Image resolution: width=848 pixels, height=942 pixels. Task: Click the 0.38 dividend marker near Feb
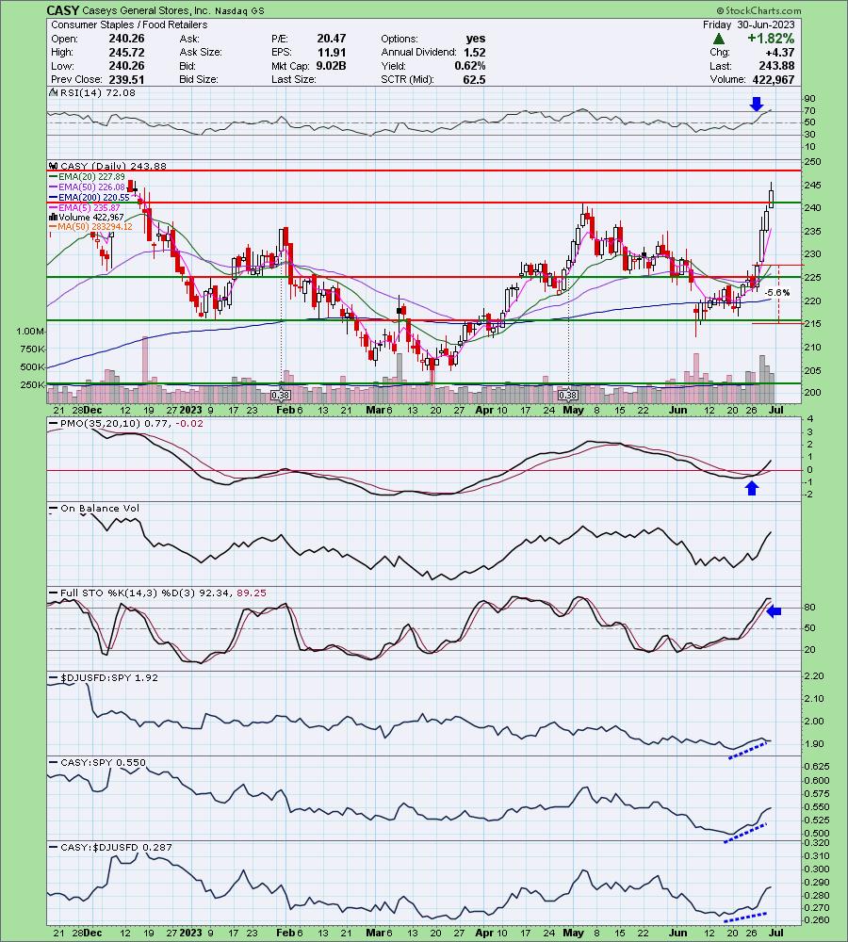[280, 396]
